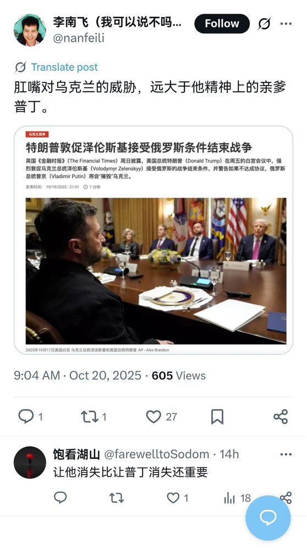Reply to the main post via comment icon
The height and width of the screenshot is (550, 307).
pos(26,416)
